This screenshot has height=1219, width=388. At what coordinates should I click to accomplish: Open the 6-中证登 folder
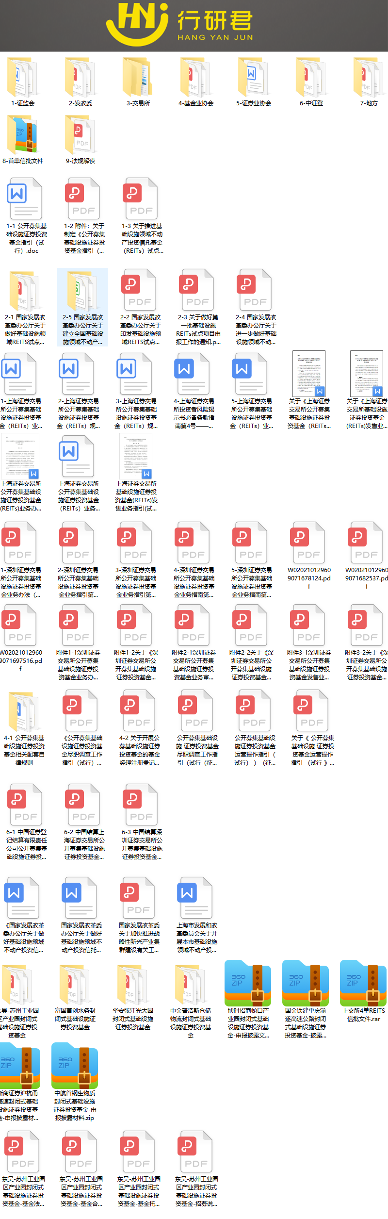pyautogui.click(x=311, y=78)
